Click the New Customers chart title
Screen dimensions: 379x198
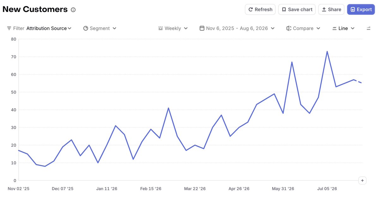coord(35,9)
